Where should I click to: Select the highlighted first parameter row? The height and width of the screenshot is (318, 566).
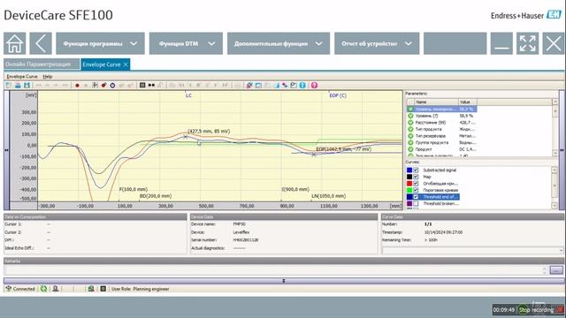[x=442, y=109]
